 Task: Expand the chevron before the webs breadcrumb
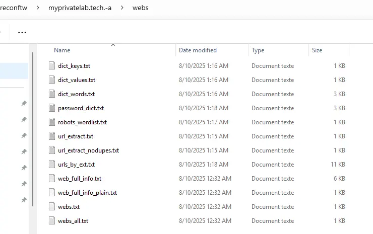(x=121, y=8)
